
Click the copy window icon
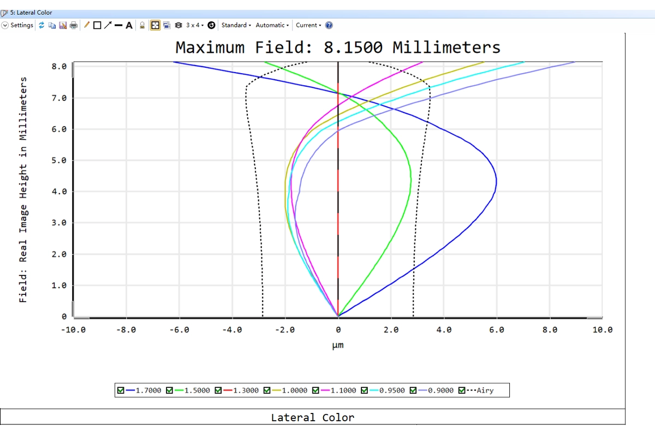click(x=52, y=25)
